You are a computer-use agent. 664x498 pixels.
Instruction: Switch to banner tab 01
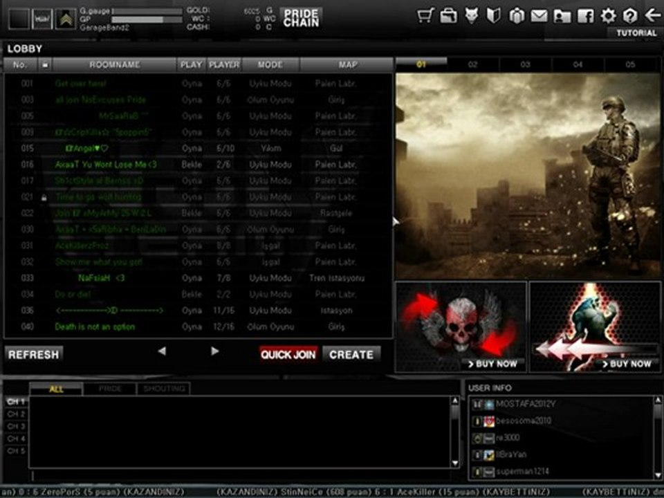421,64
